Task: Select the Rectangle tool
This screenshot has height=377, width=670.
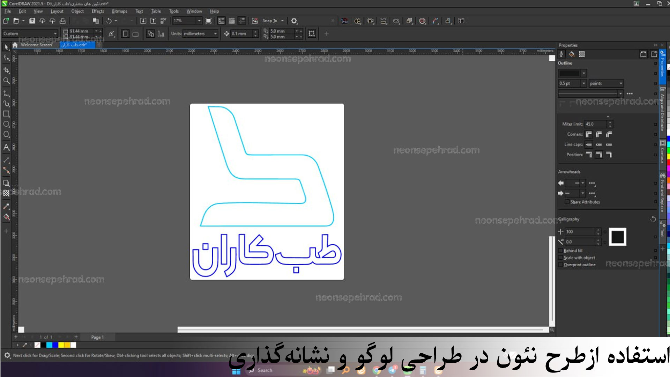Action: [x=6, y=114]
